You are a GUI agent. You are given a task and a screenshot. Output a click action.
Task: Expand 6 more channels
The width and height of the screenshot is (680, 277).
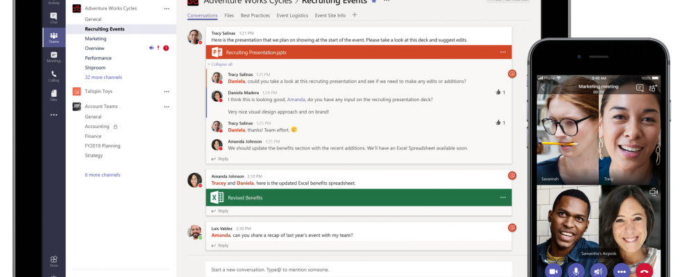103,175
